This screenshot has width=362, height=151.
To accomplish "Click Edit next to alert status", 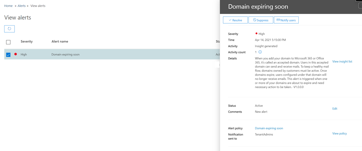I will (x=334, y=108).
